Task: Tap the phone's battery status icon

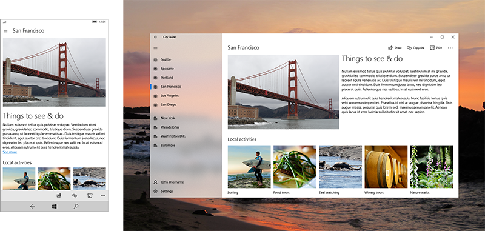Action: (x=95, y=22)
